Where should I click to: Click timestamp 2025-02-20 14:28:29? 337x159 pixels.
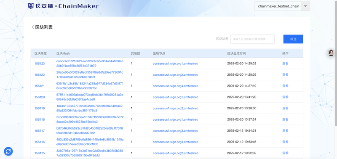(x=242, y=75)
